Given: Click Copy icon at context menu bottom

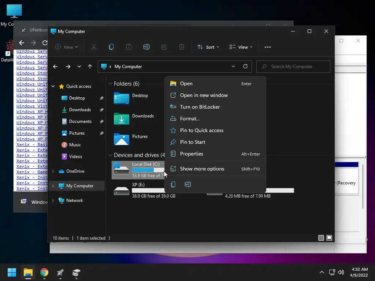Looking at the screenshot, I should [x=173, y=184].
